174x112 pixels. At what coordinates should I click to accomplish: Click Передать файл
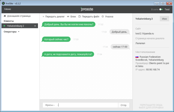(90, 17)
